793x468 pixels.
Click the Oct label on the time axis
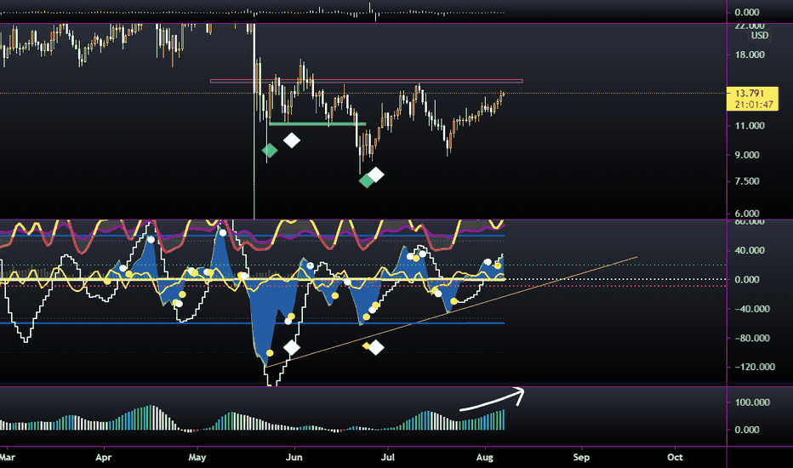click(x=676, y=458)
